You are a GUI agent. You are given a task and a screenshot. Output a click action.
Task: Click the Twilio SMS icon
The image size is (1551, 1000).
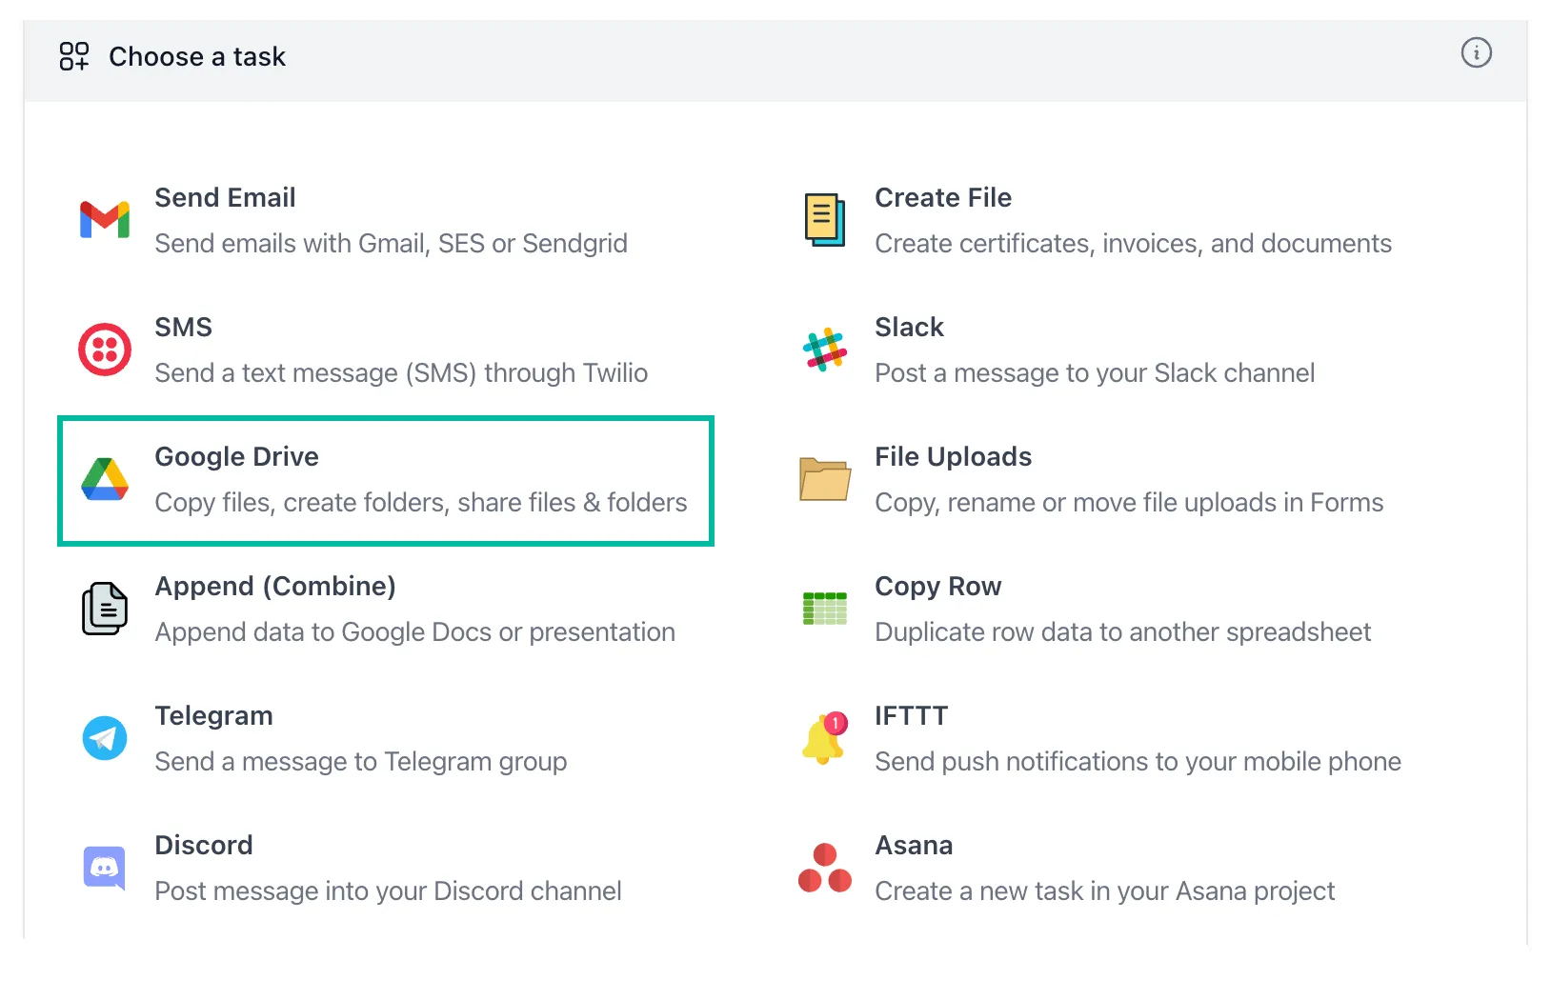[104, 349]
